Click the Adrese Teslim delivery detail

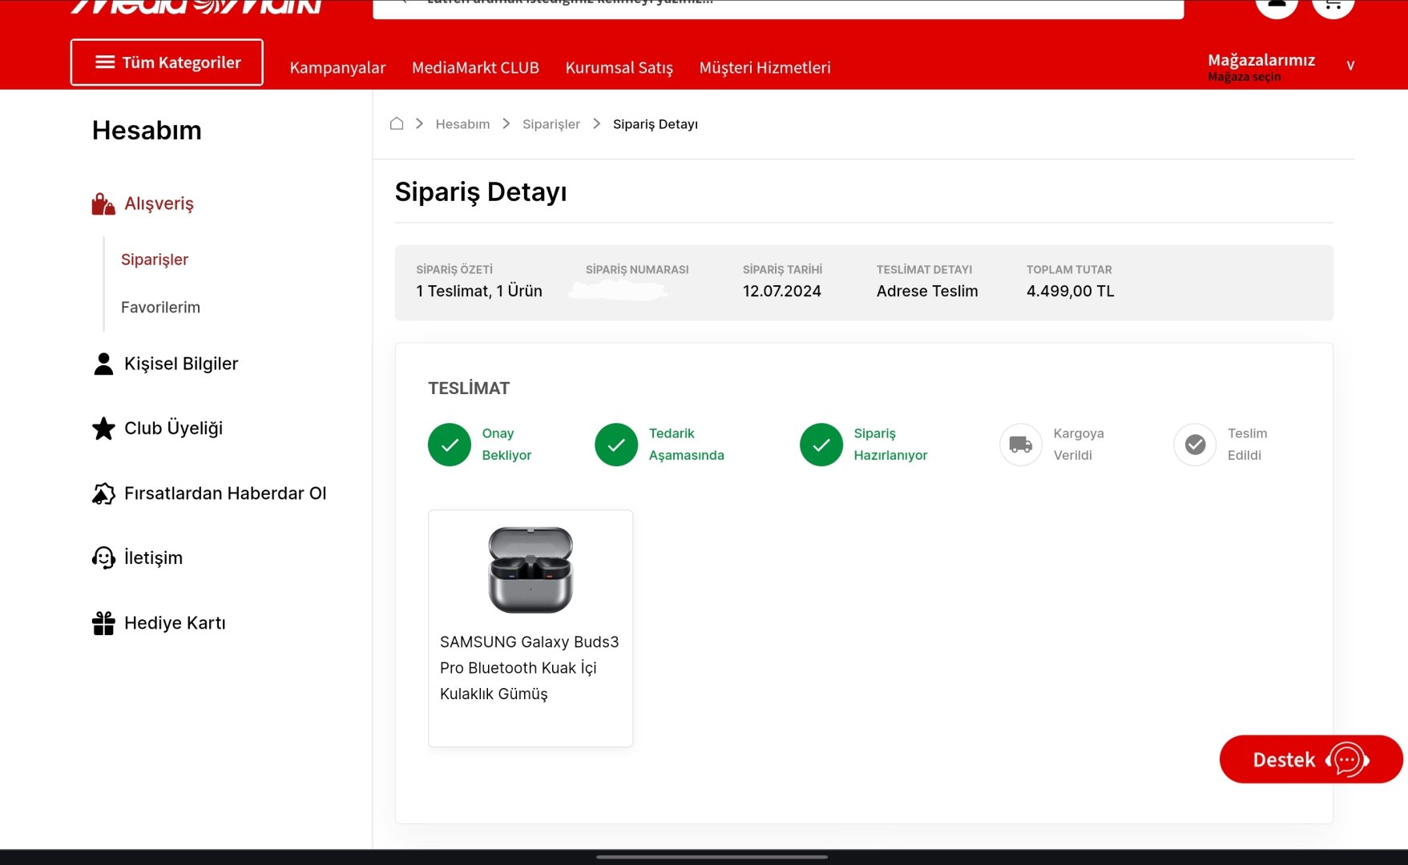pyautogui.click(x=927, y=292)
